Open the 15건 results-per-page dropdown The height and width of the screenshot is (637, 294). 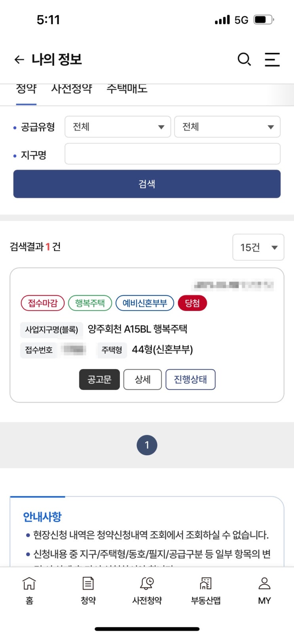click(258, 247)
